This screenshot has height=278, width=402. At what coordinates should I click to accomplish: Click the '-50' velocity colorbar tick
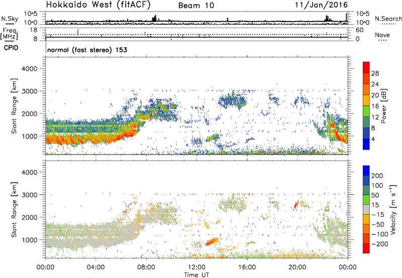378,224
